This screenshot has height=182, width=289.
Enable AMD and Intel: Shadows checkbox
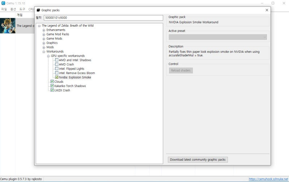tap(57, 60)
